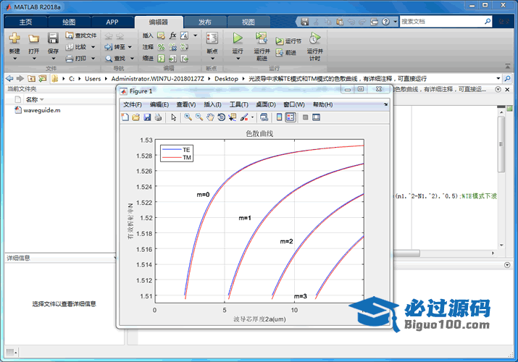
Task: Toggle Figure 1 zoom in tool
Action: click(x=188, y=117)
